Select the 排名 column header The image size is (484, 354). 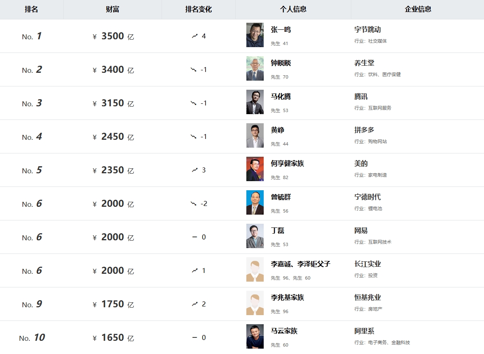coord(31,10)
